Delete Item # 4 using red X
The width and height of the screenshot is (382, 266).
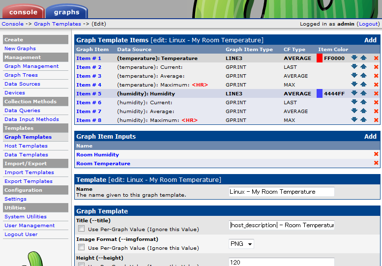[376, 85]
